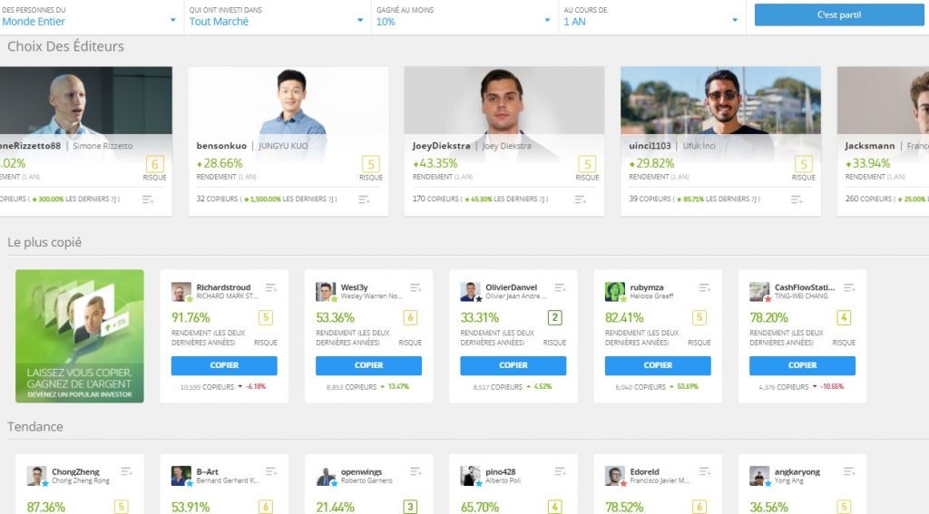Add B--Art to watchlist icon
Screen dimensions: 929x514
(x=270, y=471)
